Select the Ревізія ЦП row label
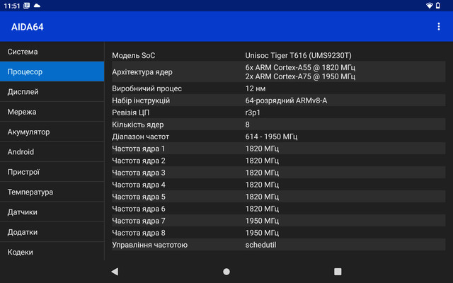The height and width of the screenshot is (283, 453). coord(130,112)
